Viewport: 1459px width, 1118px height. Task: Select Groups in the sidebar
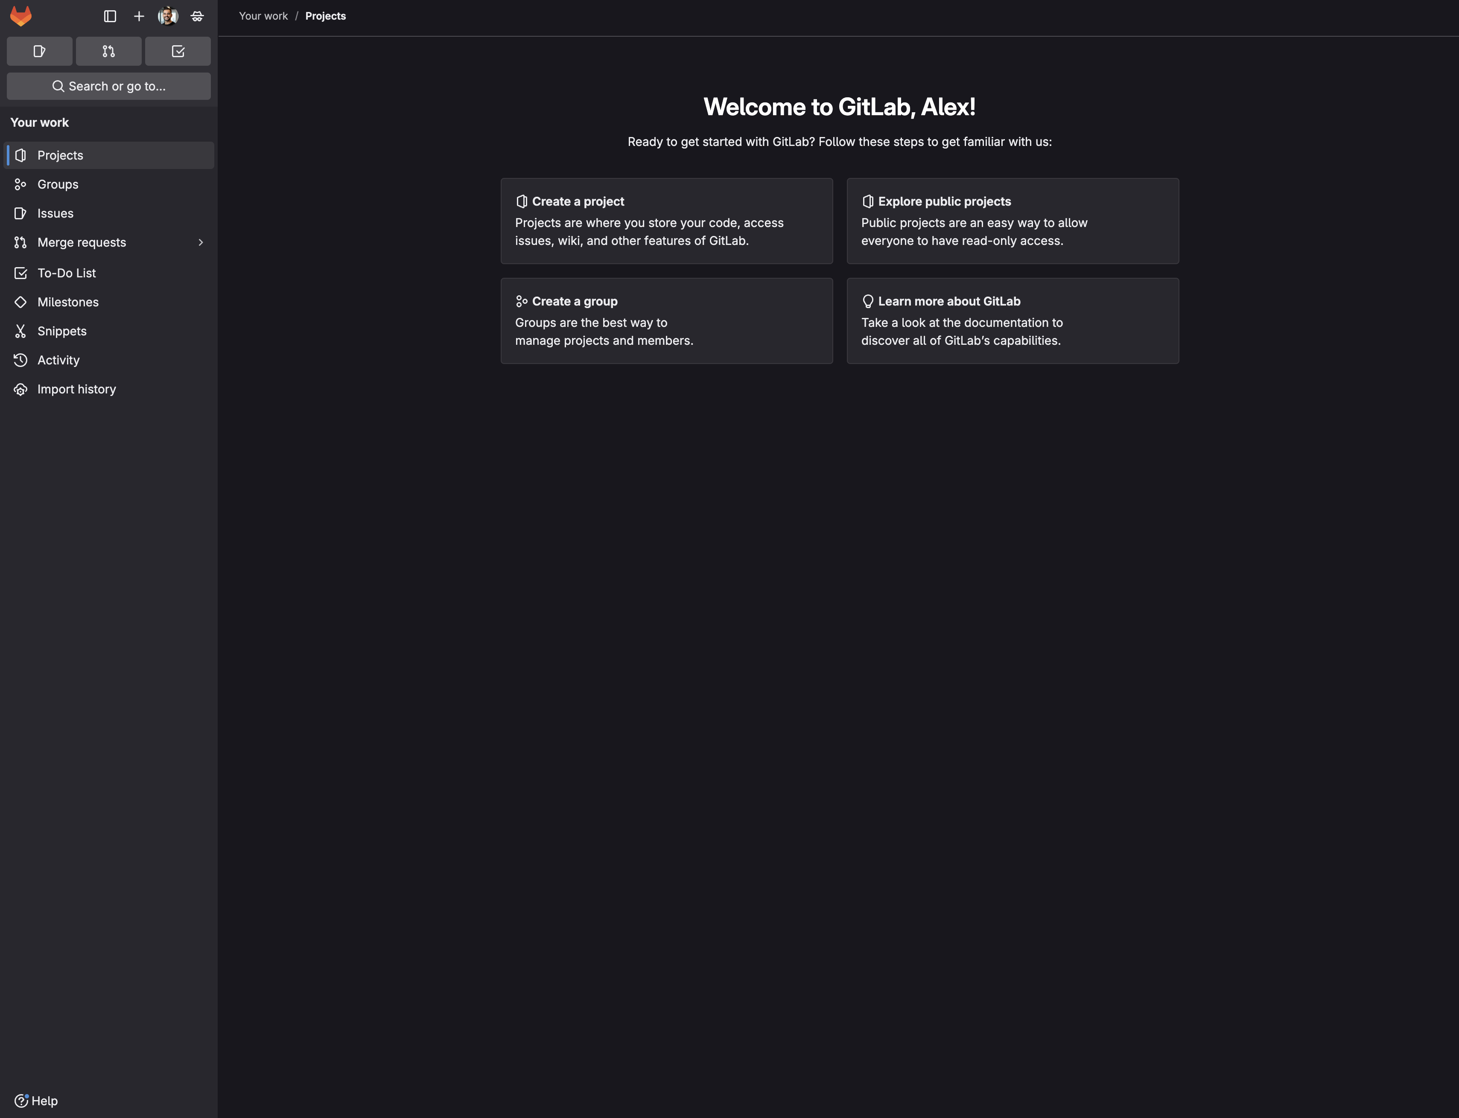58,184
